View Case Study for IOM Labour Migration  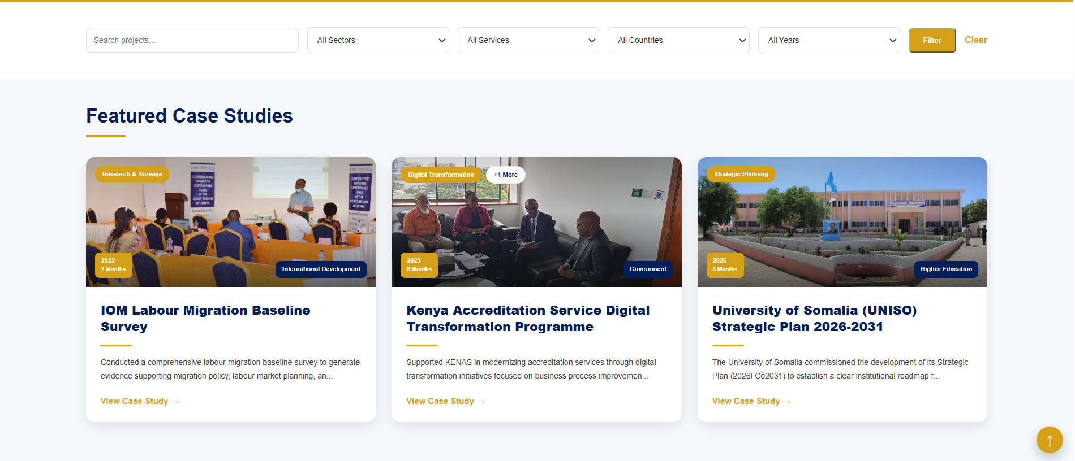click(x=140, y=401)
